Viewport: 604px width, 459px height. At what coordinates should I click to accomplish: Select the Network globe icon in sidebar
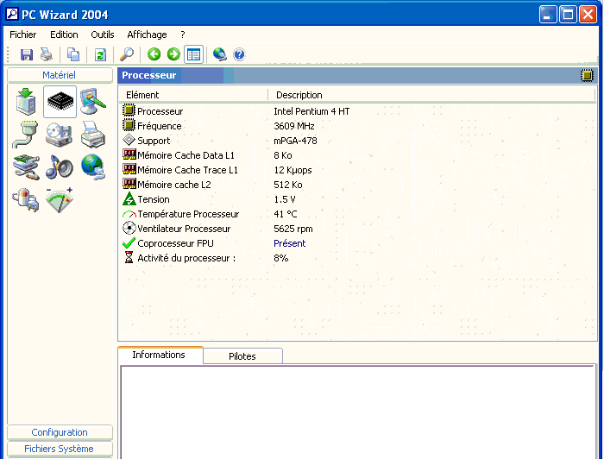[93, 167]
